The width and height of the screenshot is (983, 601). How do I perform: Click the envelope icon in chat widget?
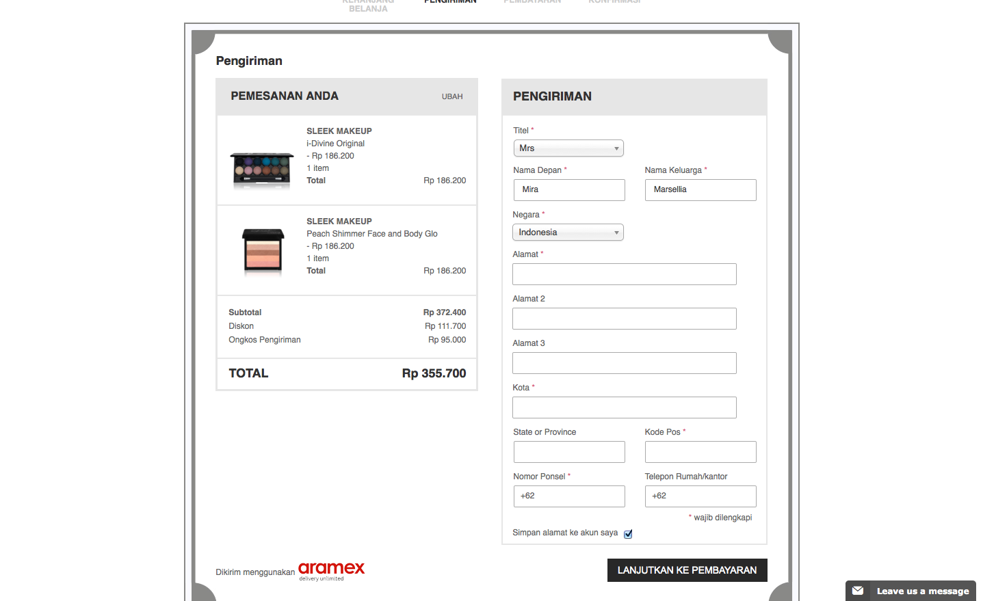pyautogui.click(x=858, y=591)
